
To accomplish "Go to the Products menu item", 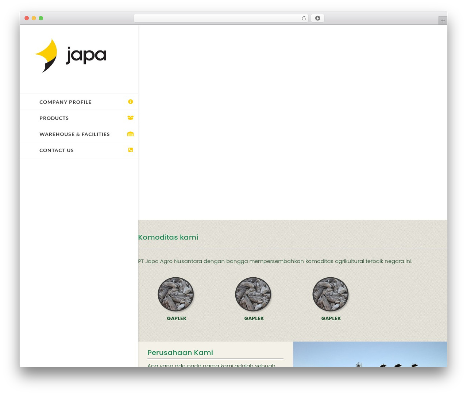I will [x=79, y=118].
